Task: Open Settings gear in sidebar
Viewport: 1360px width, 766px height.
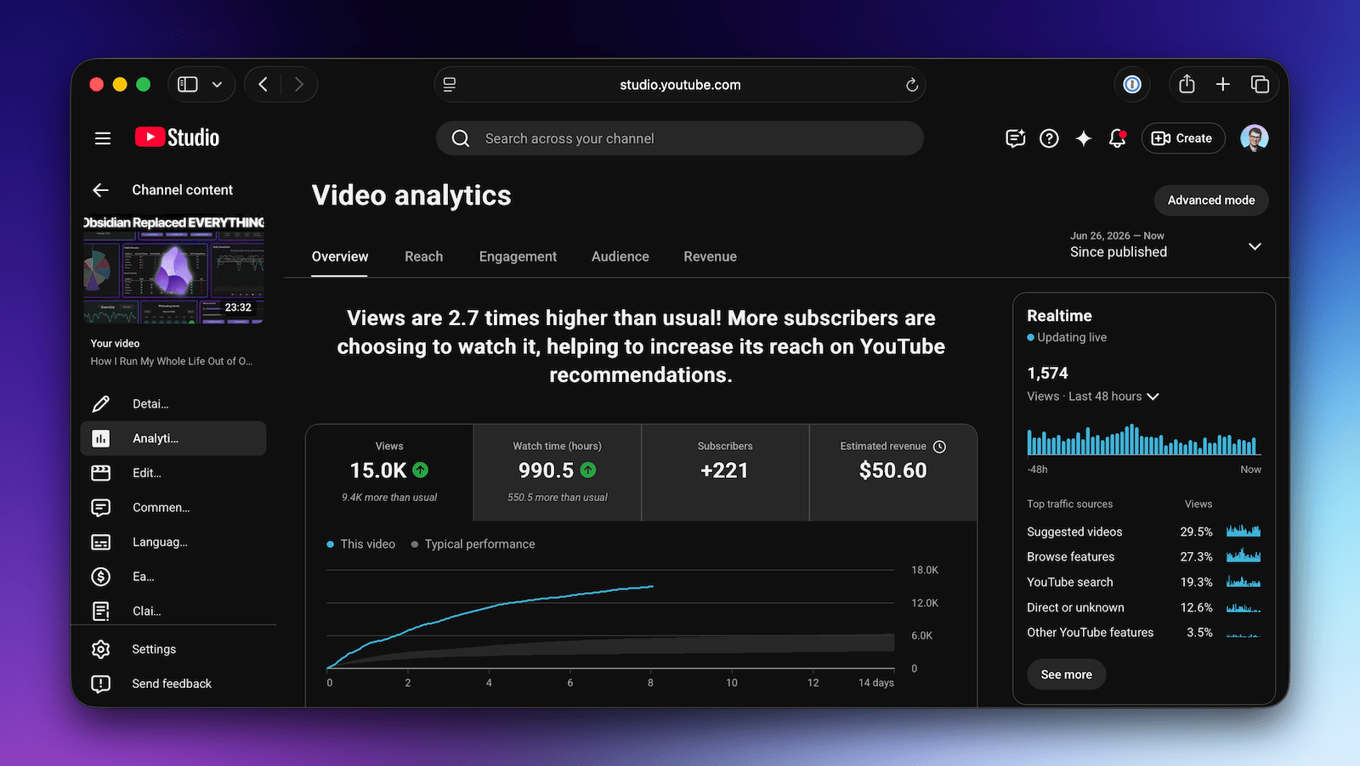Action: coord(173,649)
